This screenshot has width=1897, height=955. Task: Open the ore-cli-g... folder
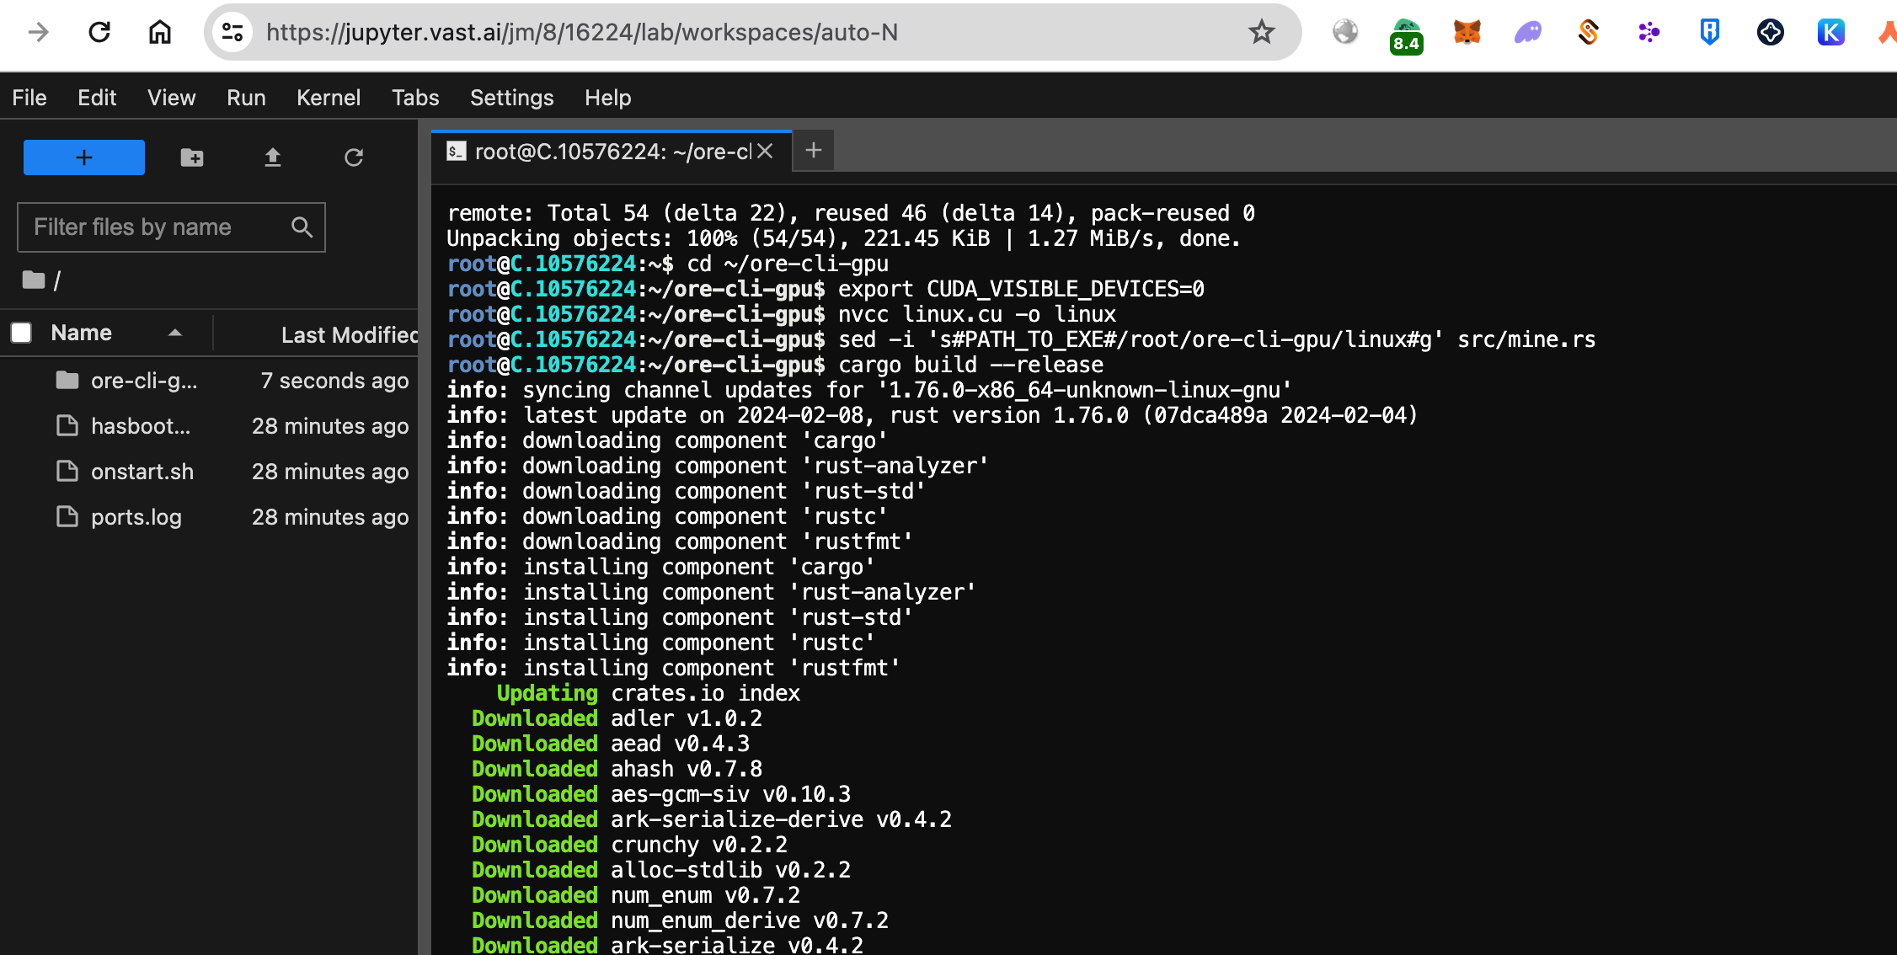tap(143, 381)
